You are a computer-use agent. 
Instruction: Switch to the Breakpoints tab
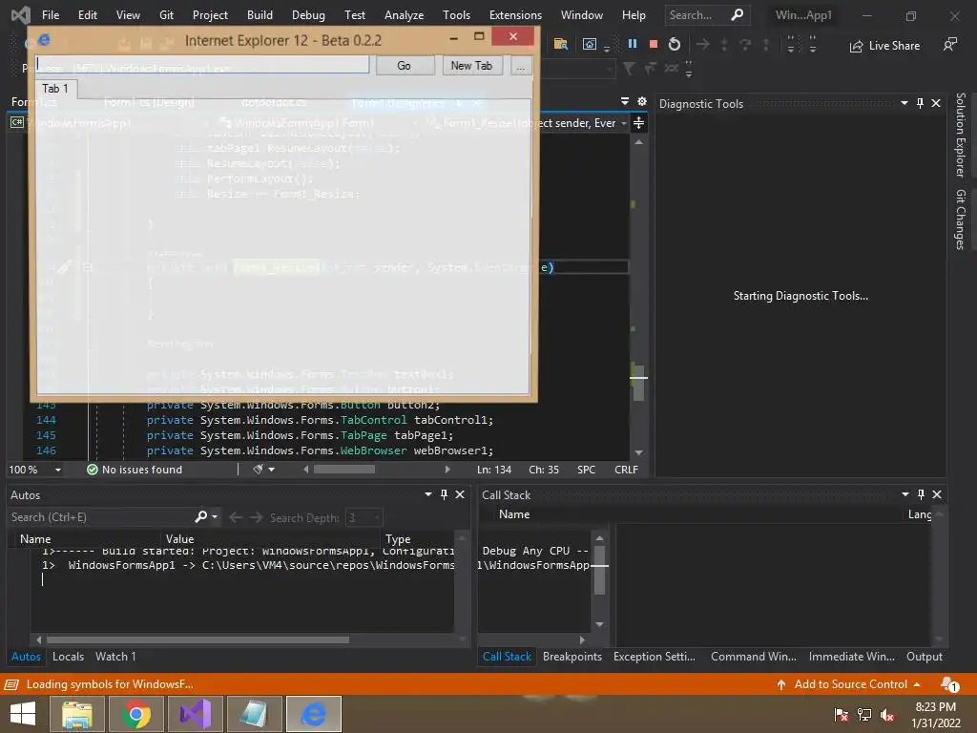click(x=572, y=657)
